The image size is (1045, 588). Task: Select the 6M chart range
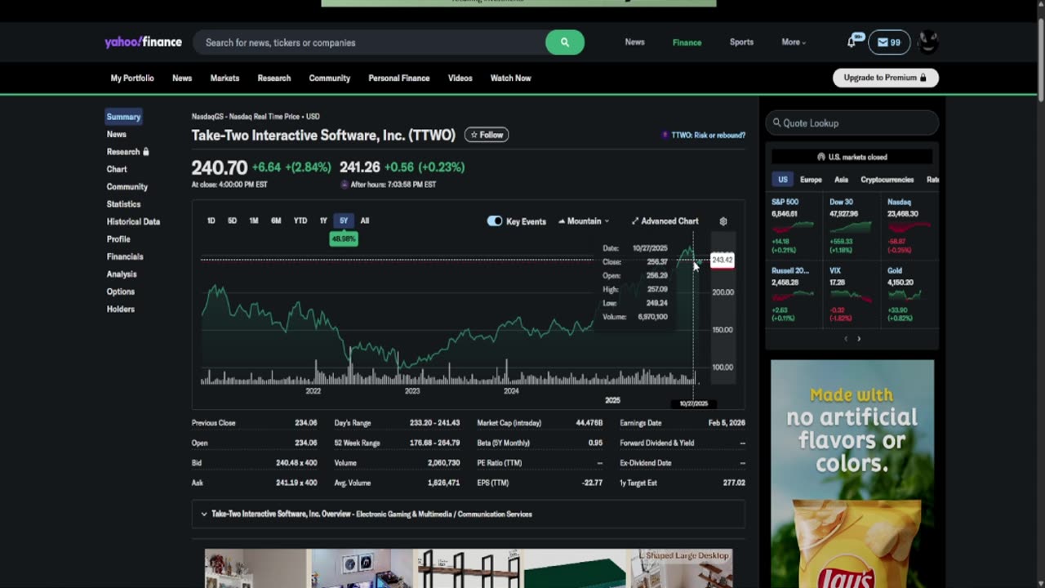[276, 220]
